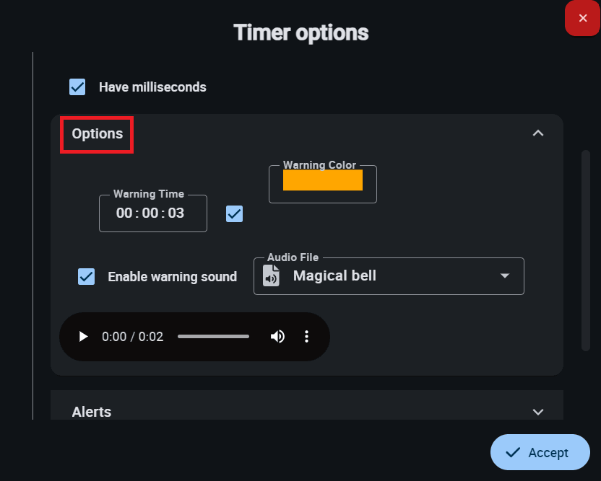
Task: Disable the Enable warning sound checkbox
Action: [86, 276]
